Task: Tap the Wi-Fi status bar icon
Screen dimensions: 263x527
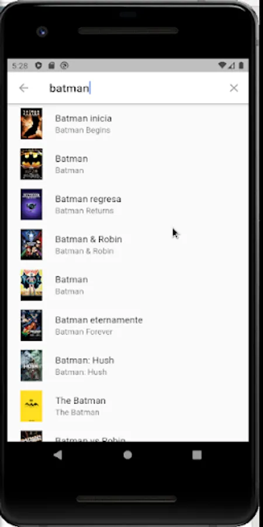Action: coord(222,65)
